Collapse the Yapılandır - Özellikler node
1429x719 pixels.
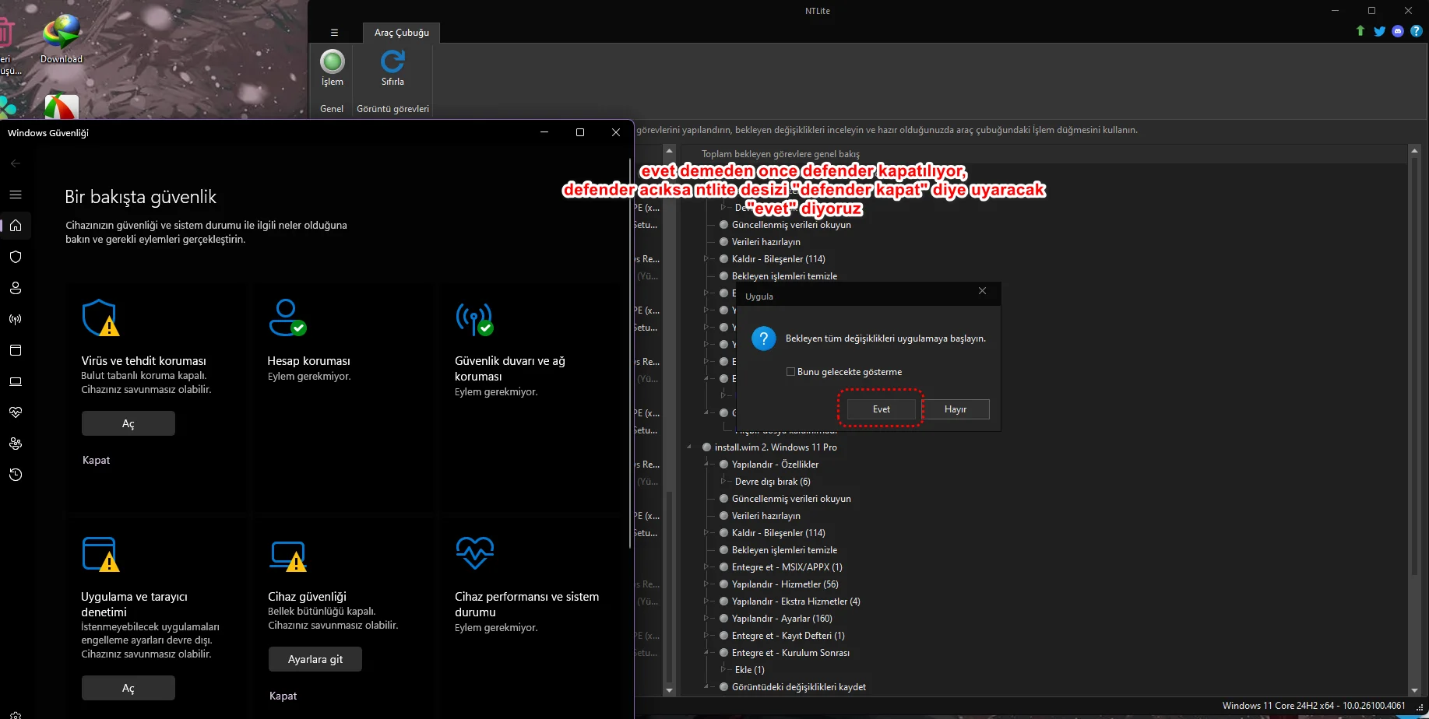[706, 465]
